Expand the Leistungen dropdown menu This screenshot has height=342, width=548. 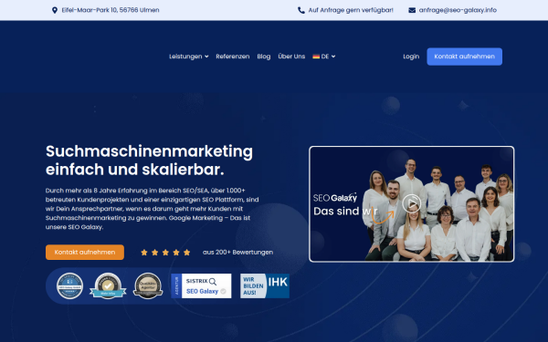tap(189, 57)
